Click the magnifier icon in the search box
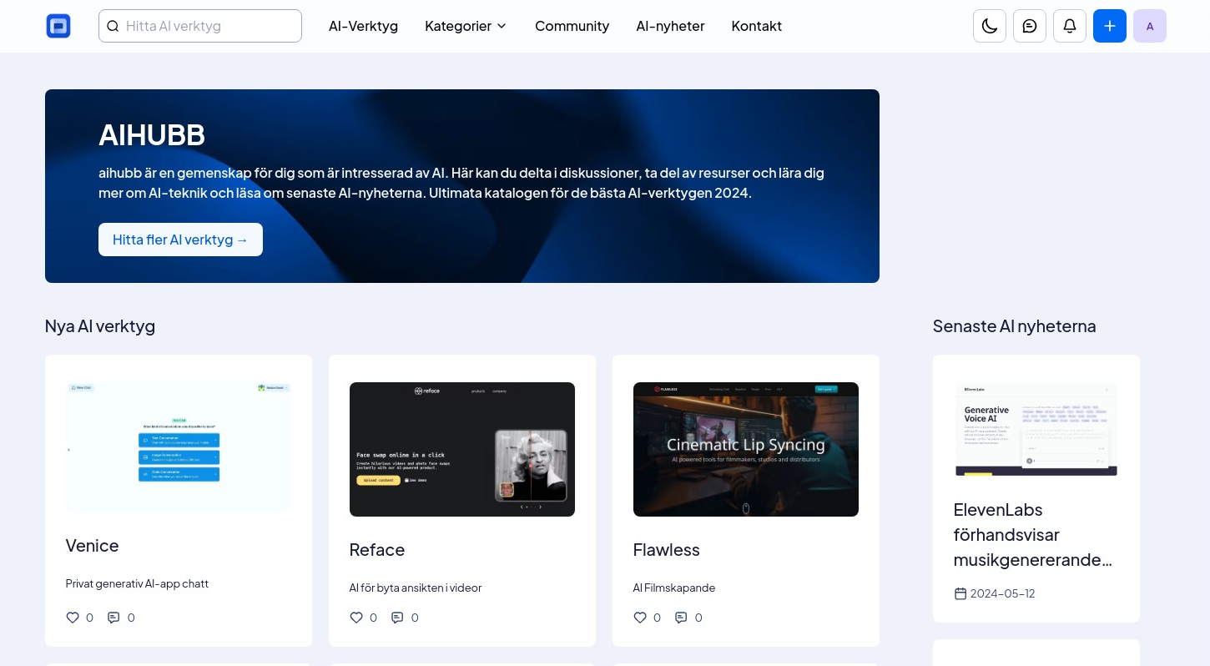The image size is (1210, 666). coord(113,26)
